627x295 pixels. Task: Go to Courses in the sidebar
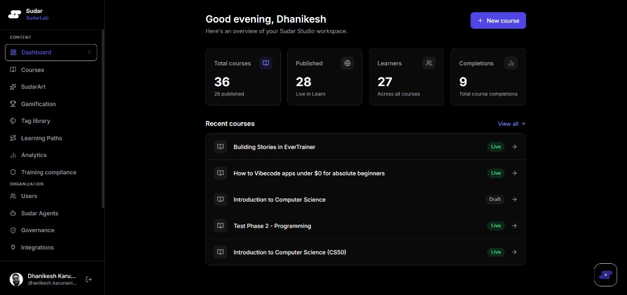coord(51,70)
